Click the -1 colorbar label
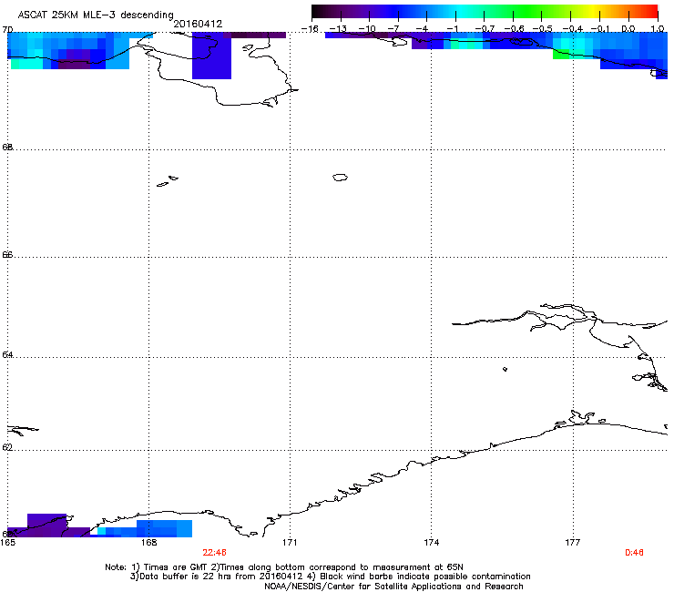The width and height of the screenshot is (674, 592). pyautogui.click(x=454, y=29)
